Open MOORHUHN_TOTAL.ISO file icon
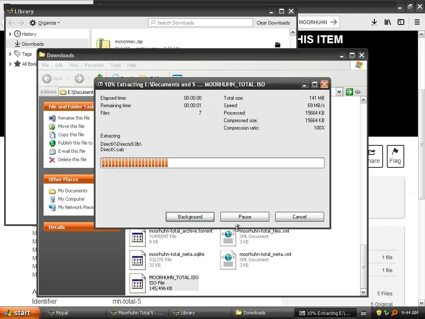Viewport: 425px width, 319px height. pyautogui.click(x=137, y=283)
